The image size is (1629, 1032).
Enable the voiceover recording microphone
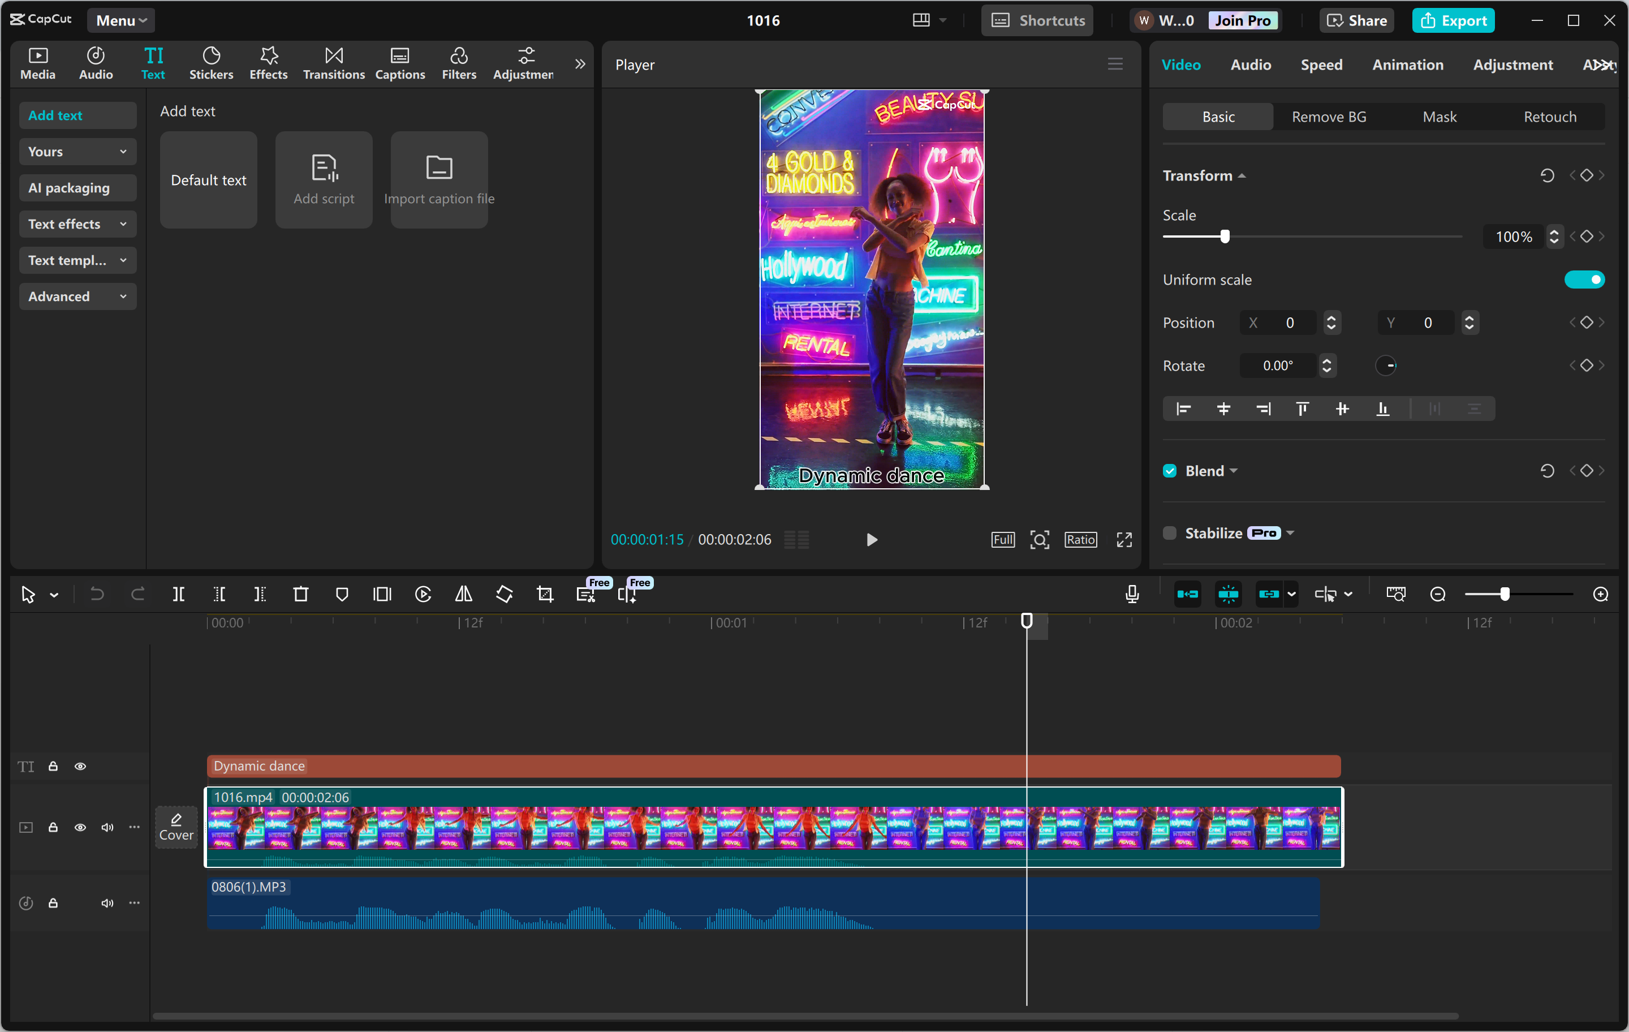[x=1131, y=594]
